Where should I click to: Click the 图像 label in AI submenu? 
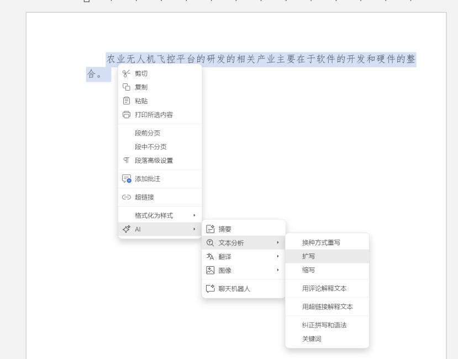coord(225,271)
